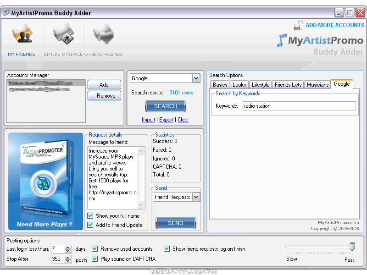Click the Keywords input field

coord(299,106)
